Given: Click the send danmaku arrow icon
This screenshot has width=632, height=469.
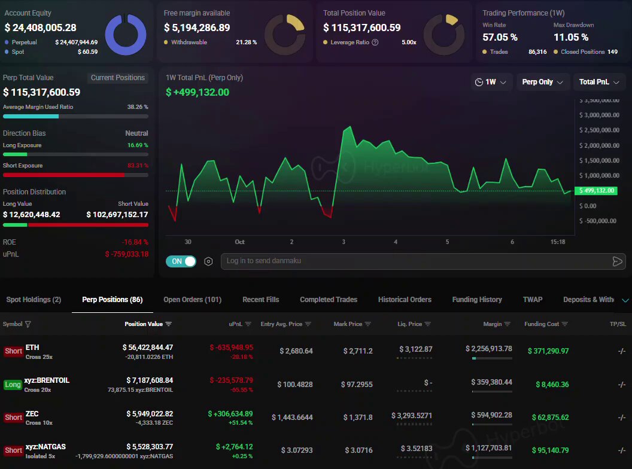Looking at the screenshot, I should [617, 261].
